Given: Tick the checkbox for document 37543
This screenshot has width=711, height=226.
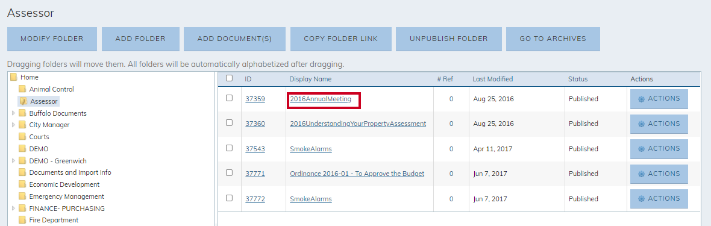Looking at the screenshot, I should point(229,148).
